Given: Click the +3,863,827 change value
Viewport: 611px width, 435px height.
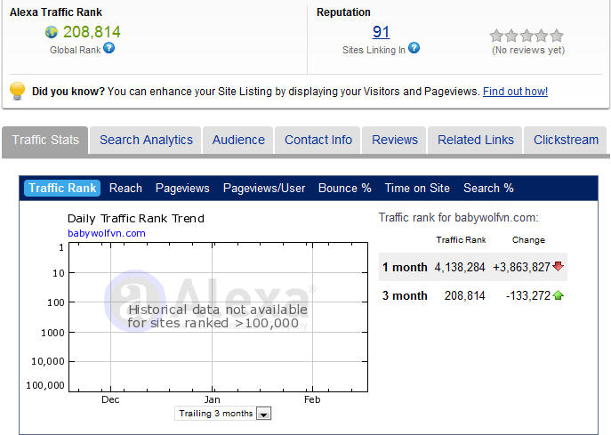Looking at the screenshot, I should [521, 267].
